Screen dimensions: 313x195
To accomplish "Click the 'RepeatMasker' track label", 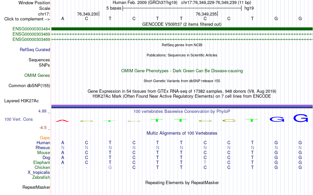I will pos(36,187).
